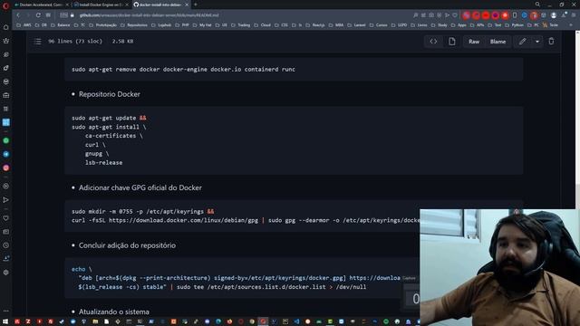Open the profile avatar icon in toolbar
Screen dimensions: 580x326
pos(554,15)
